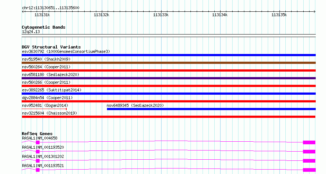326x174 pixels.
Task: Select transcript label RASAL1|NM_004658
Action: pyautogui.click(x=40, y=138)
